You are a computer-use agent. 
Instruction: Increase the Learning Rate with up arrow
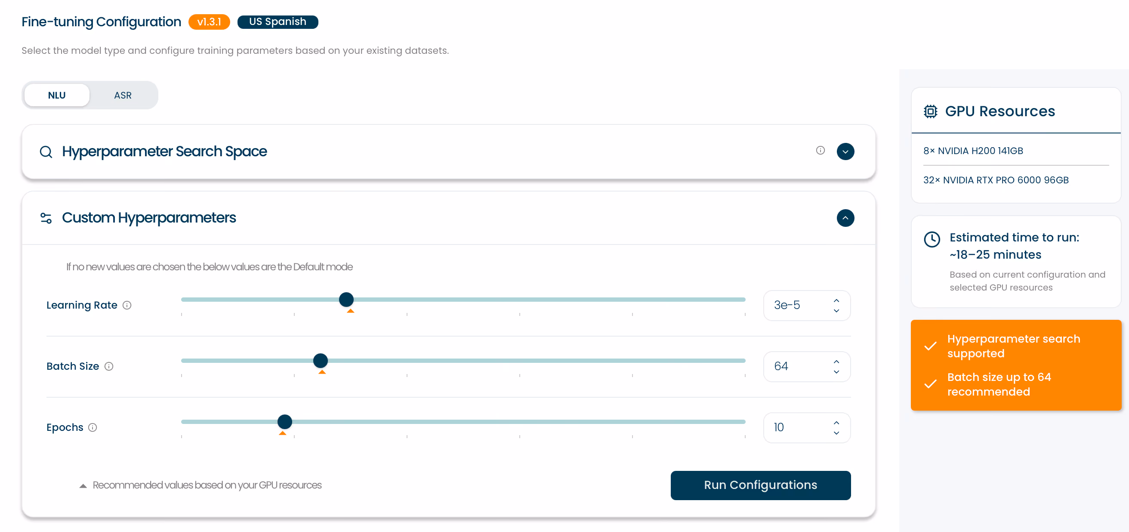[x=836, y=300]
